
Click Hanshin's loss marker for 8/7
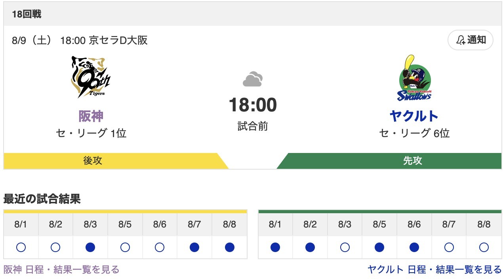(194, 248)
